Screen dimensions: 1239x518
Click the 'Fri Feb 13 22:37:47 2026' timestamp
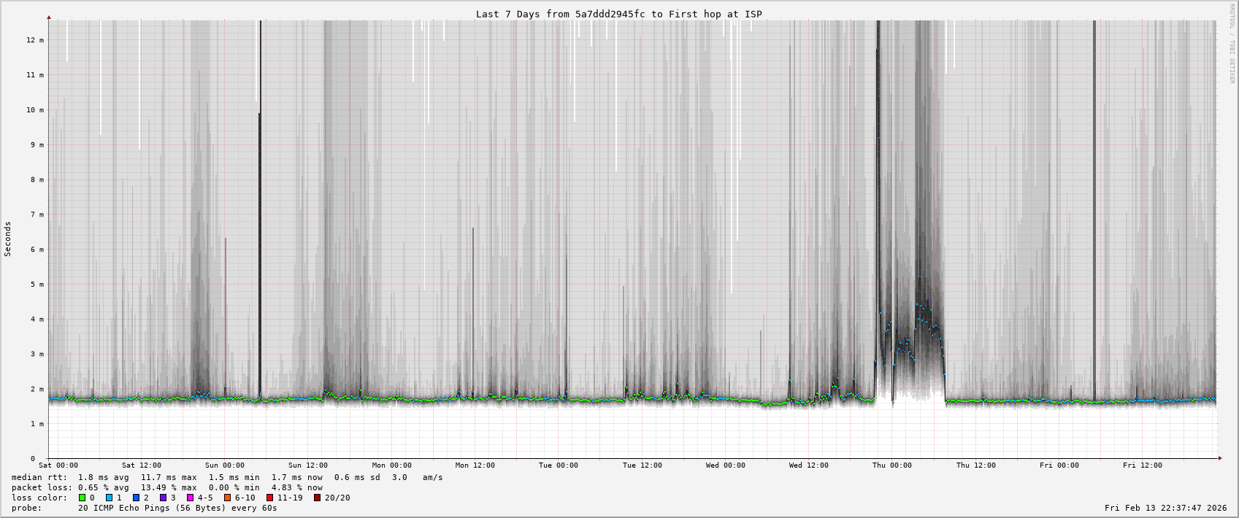(1165, 508)
